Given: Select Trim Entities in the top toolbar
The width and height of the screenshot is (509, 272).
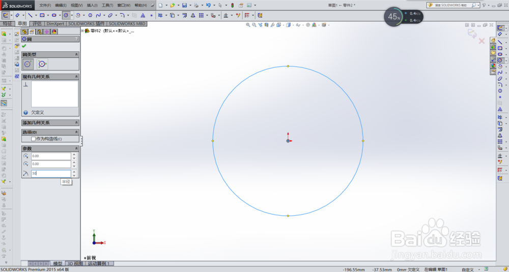Looking at the screenshot, I should click(160, 15).
